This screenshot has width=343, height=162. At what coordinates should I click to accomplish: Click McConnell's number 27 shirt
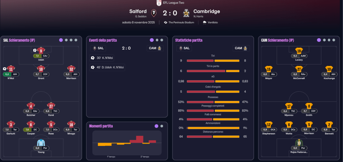tap(299, 69)
